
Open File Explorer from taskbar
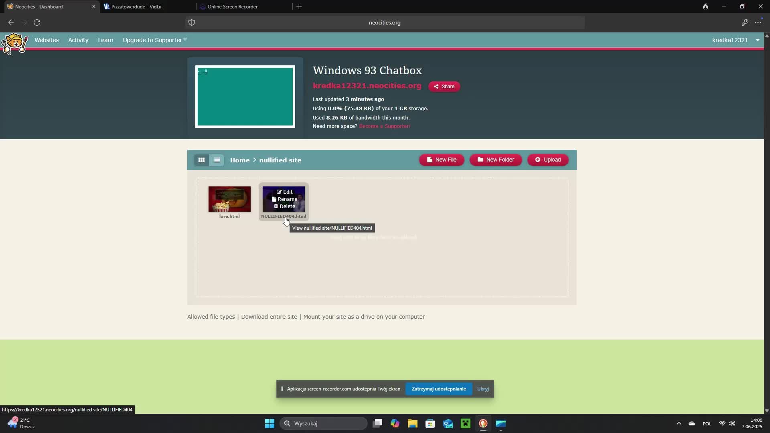(x=413, y=423)
